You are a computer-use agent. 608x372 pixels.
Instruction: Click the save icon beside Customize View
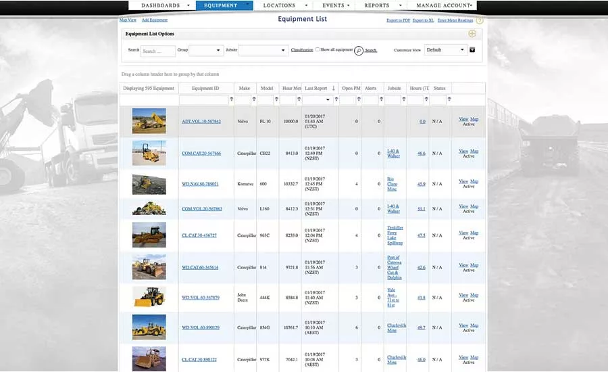(x=472, y=50)
